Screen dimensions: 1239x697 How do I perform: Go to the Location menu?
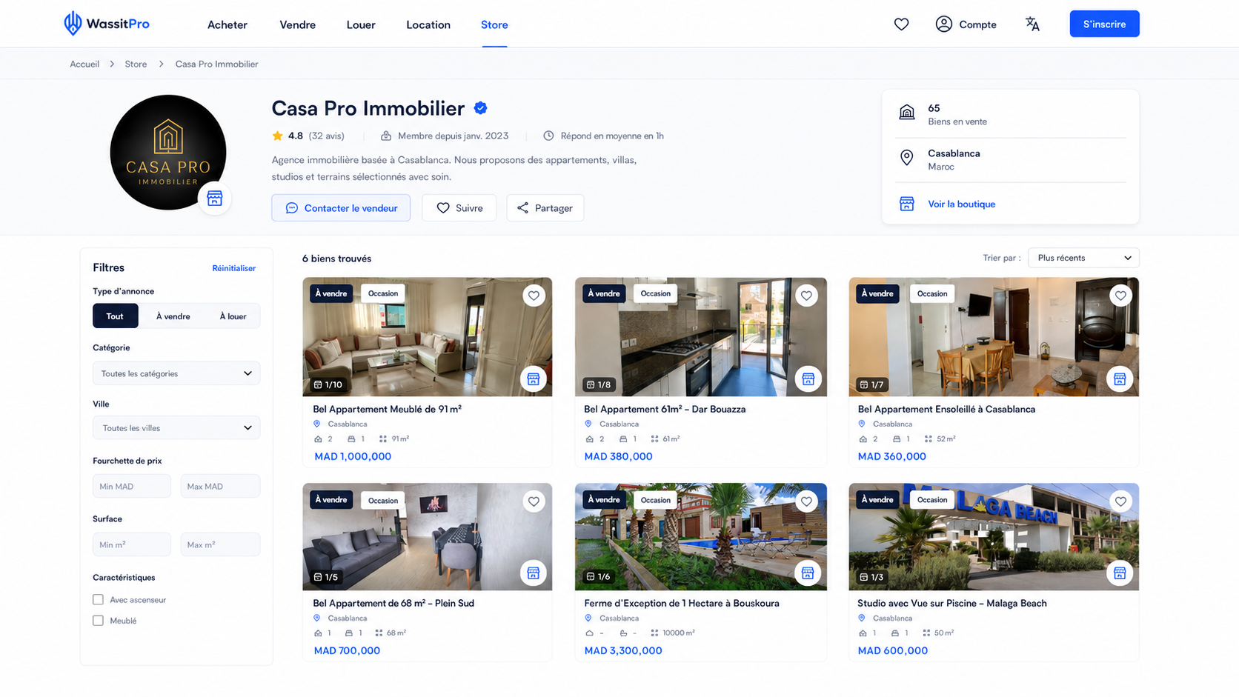click(x=428, y=24)
